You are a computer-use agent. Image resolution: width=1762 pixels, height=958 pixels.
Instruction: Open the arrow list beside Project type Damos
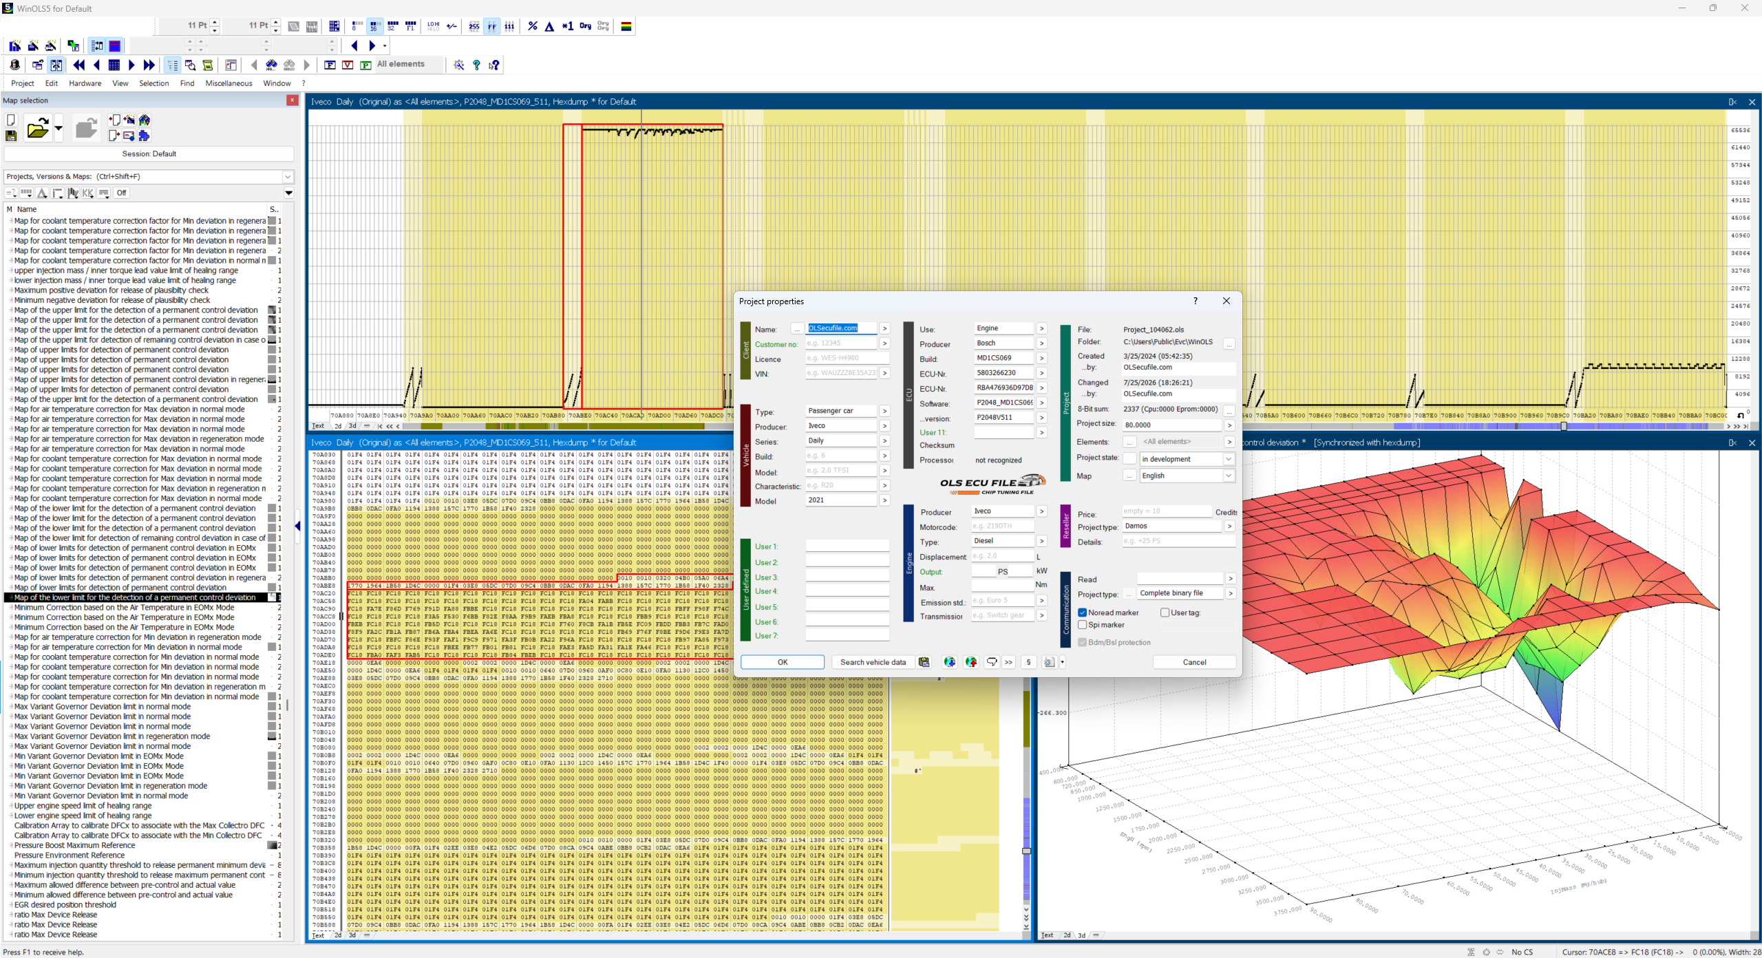[x=1230, y=526]
